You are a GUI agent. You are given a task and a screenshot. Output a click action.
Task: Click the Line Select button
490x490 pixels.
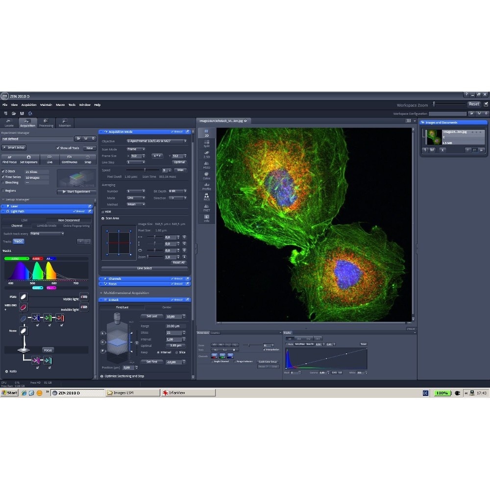click(x=145, y=268)
